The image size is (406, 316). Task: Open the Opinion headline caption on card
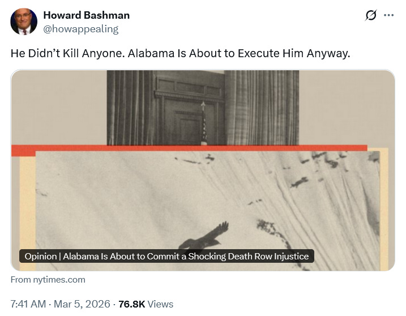pyautogui.click(x=166, y=256)
